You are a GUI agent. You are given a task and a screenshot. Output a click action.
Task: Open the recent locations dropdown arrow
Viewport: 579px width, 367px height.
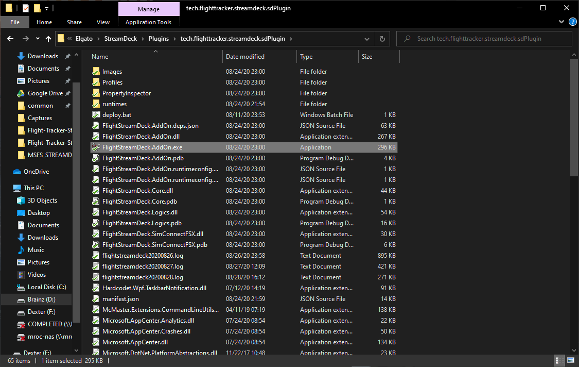pyautogui.click(x=38, y=39)
